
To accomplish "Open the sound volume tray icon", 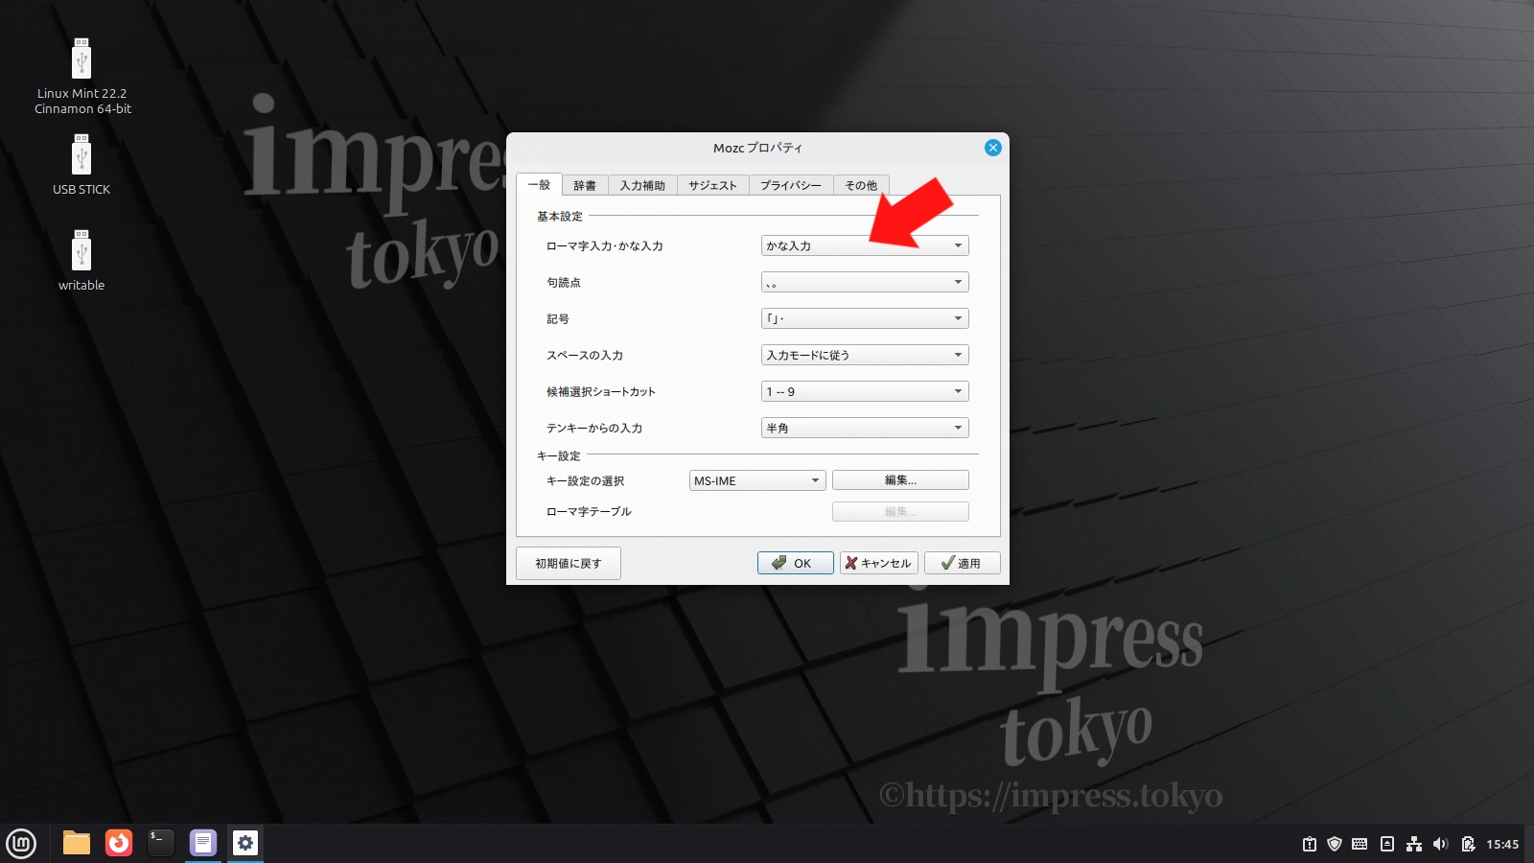I will pos(1440,844).
